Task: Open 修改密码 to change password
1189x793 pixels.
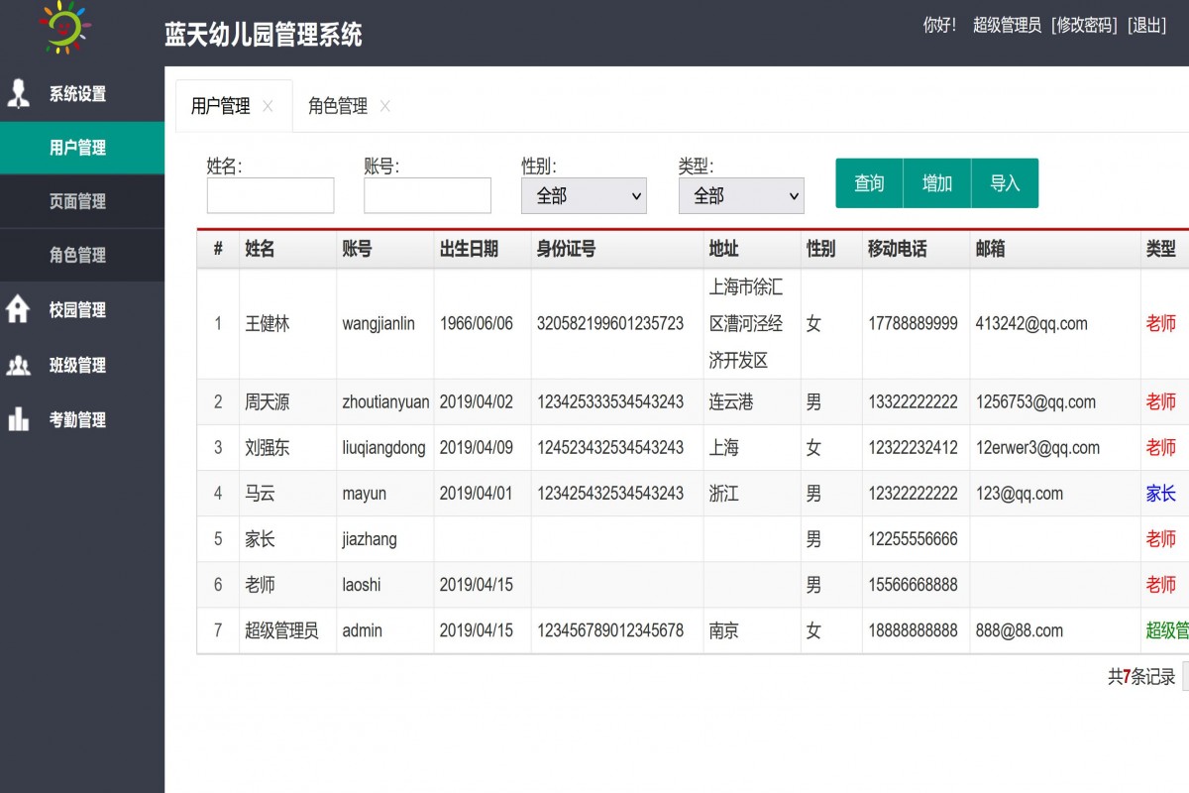Action: [x=1085, y=26]
